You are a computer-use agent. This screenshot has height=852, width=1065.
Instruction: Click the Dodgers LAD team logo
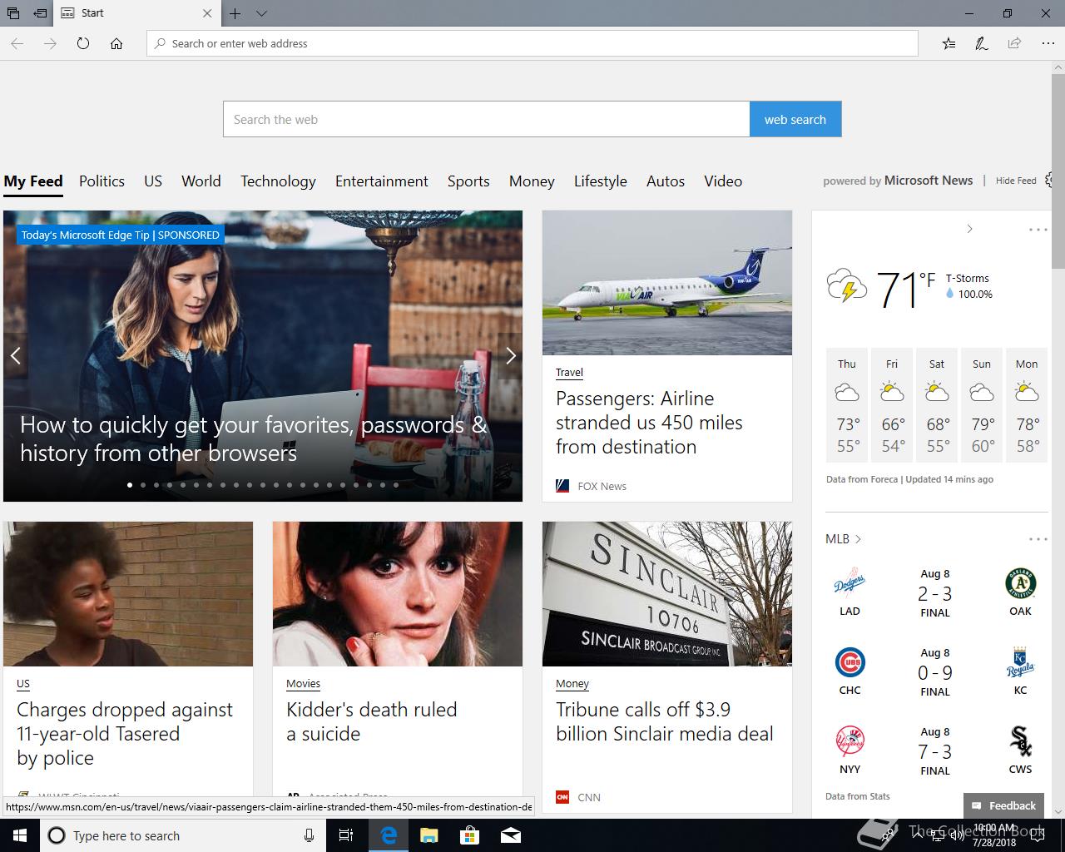(850, 583)
